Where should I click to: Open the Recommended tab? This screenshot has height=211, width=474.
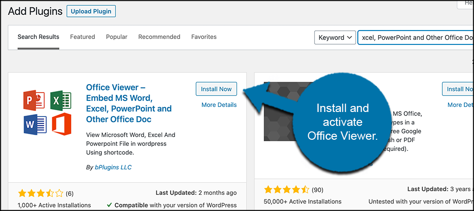tap(159, 37)
